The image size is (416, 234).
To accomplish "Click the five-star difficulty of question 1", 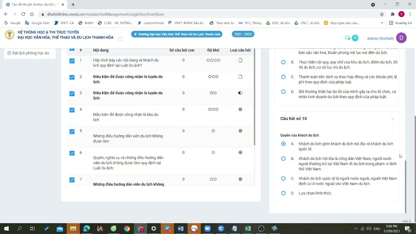I will point(213,60).
